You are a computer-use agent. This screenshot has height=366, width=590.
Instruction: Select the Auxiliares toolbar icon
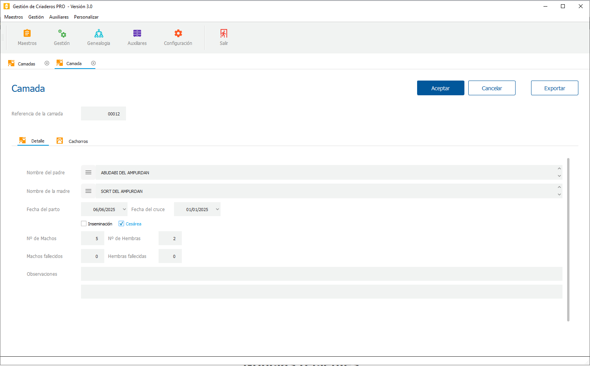point(137,34)
